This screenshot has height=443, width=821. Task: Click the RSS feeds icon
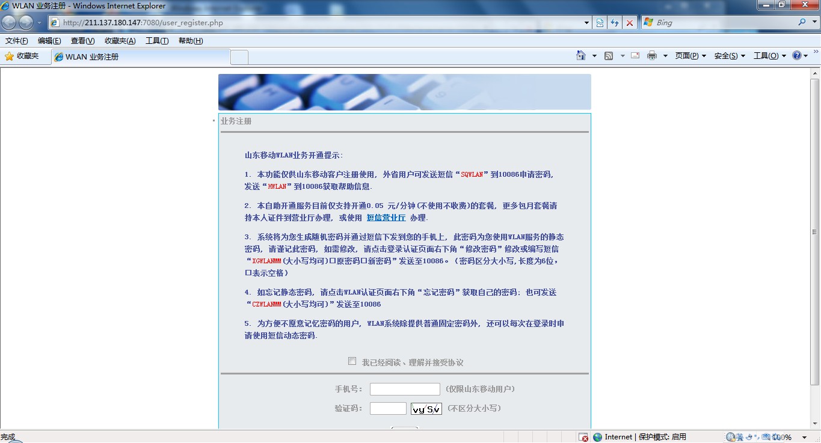(609, 56)
